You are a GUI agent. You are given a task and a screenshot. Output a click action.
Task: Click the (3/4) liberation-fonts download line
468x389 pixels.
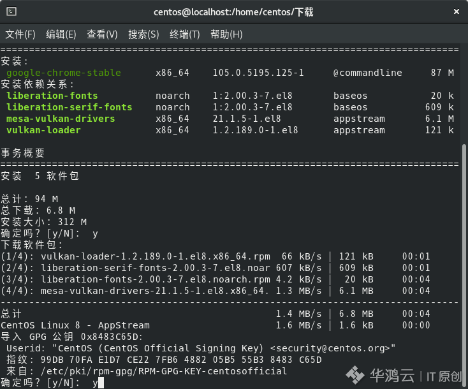[x=216, y=279]
